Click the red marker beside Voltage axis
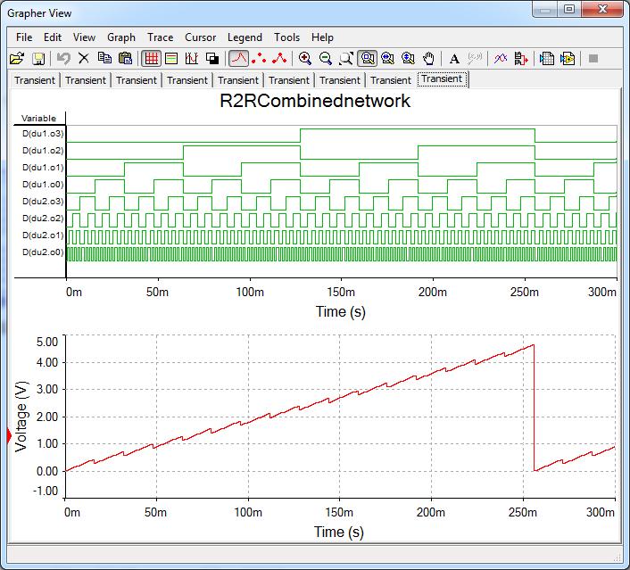 click(9, 436)
